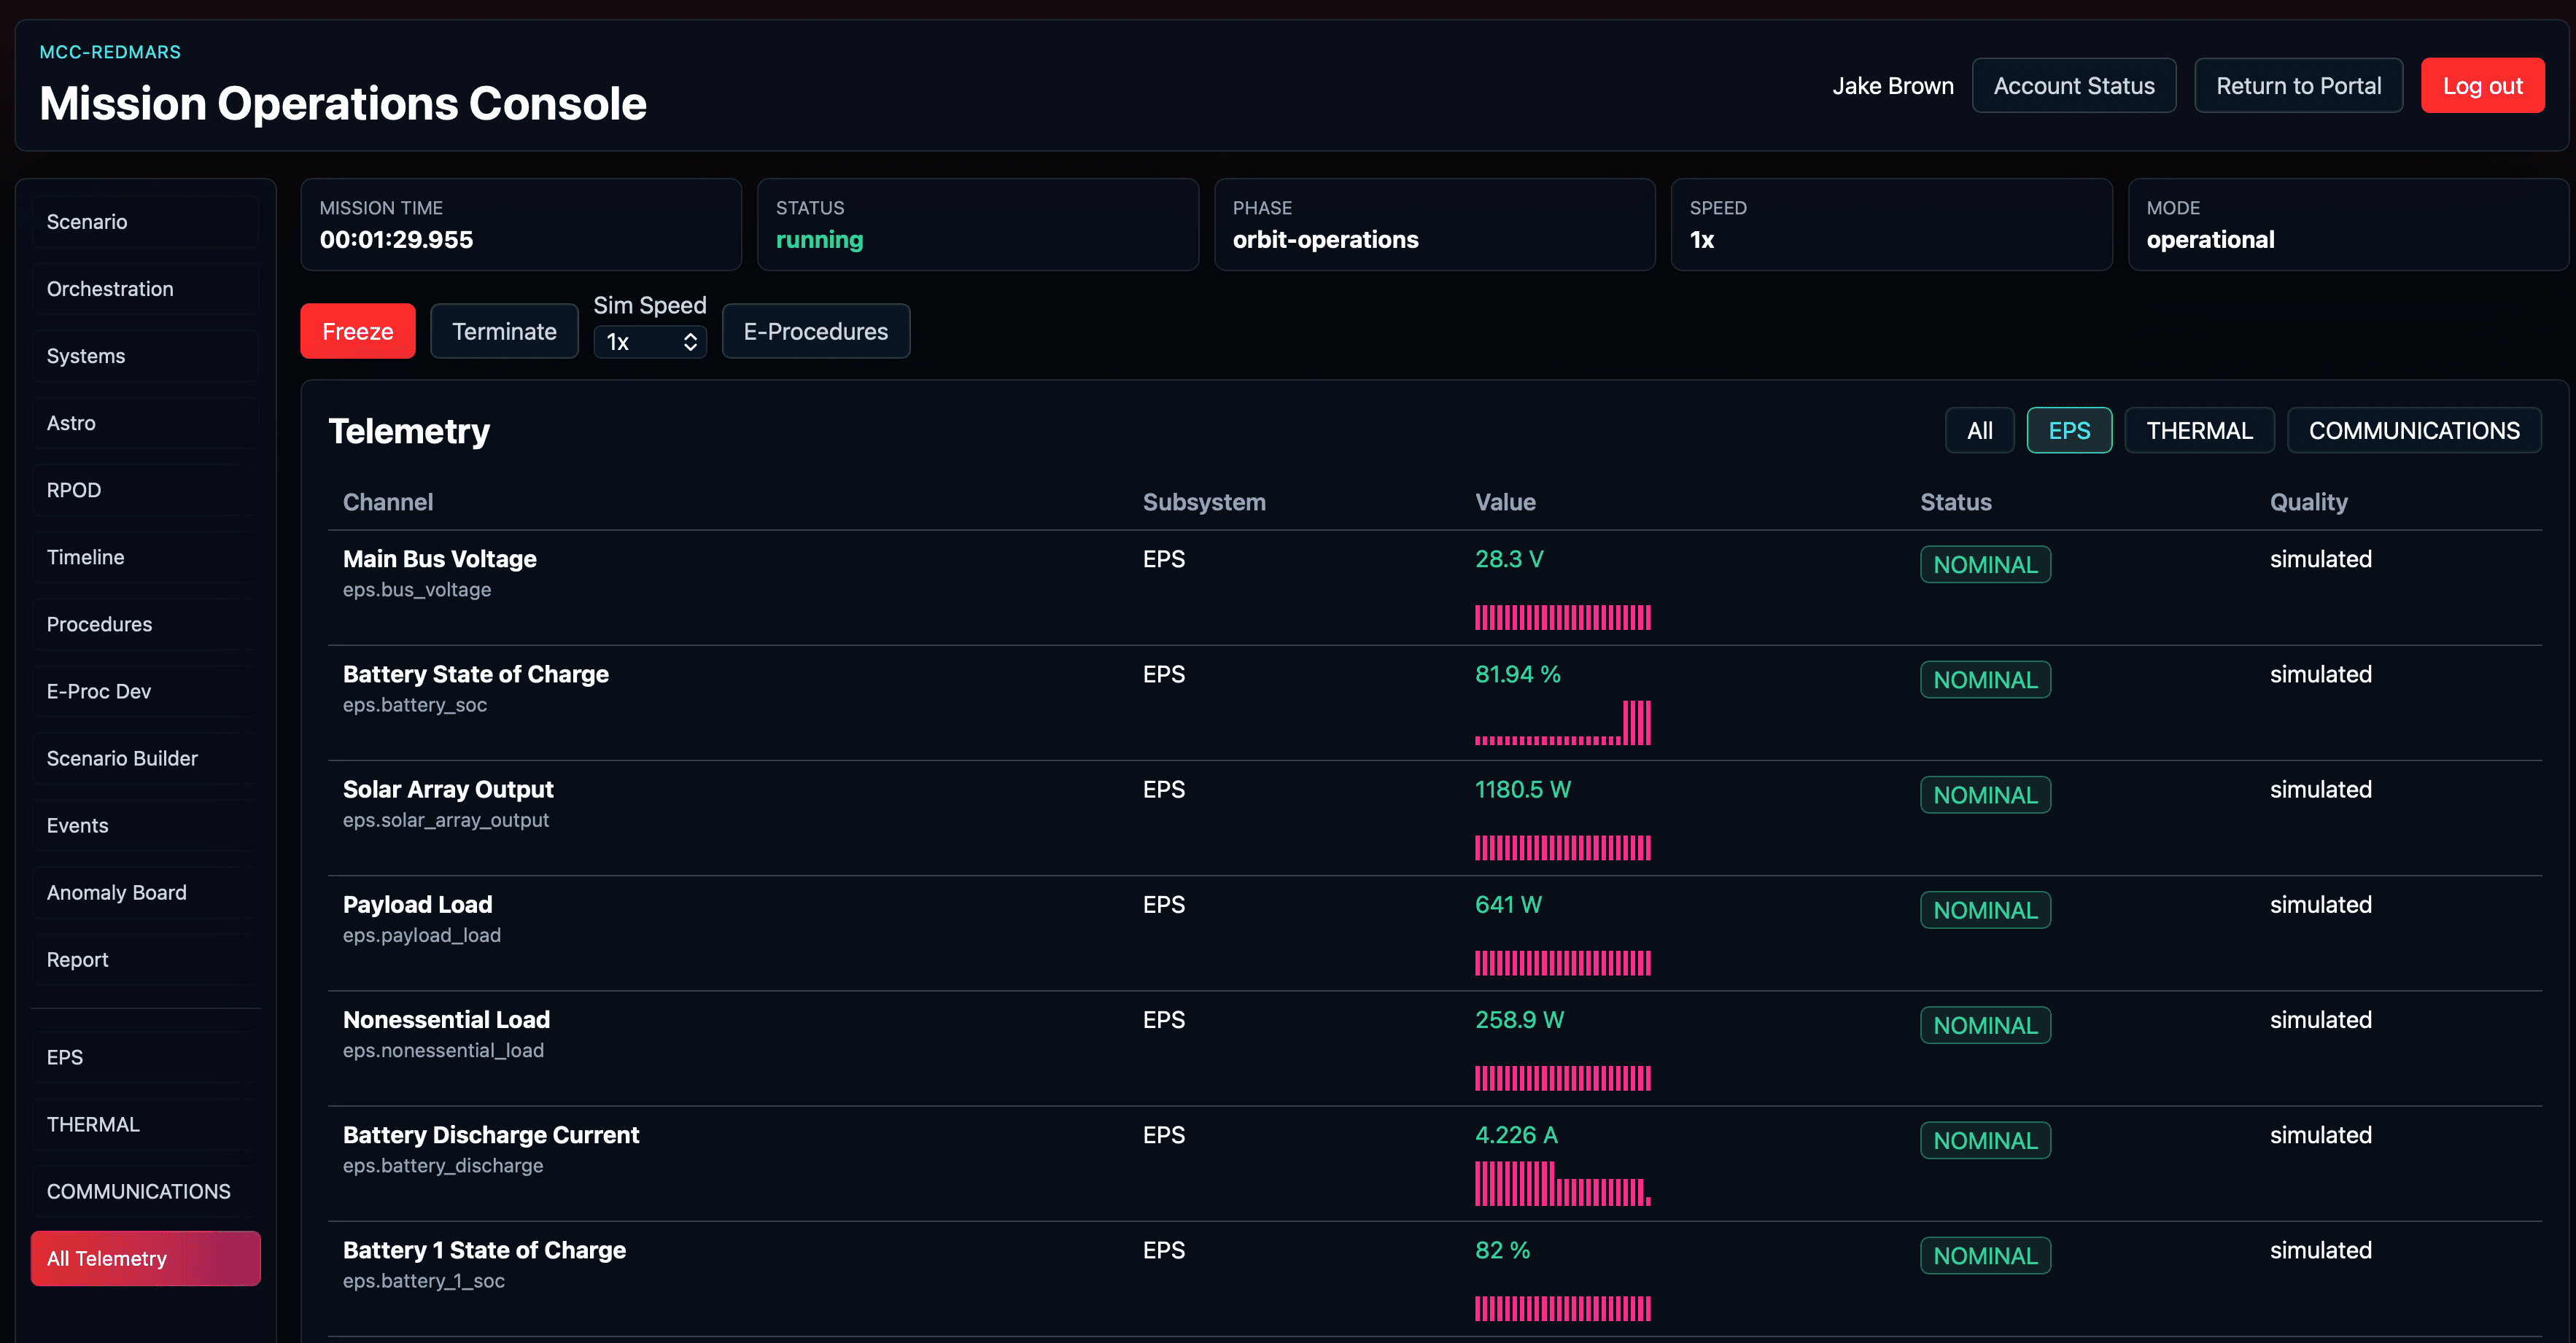Click the 641 W value
Image resolution: width=2576 pixels, height=1343 pixels.
(x=1508, y=905)
